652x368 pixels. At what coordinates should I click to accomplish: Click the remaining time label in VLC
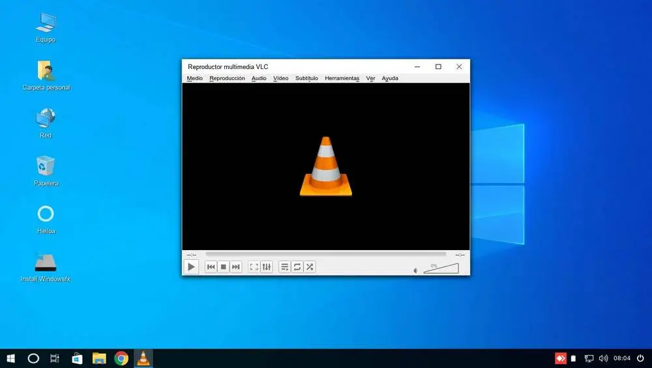[460, 254]
